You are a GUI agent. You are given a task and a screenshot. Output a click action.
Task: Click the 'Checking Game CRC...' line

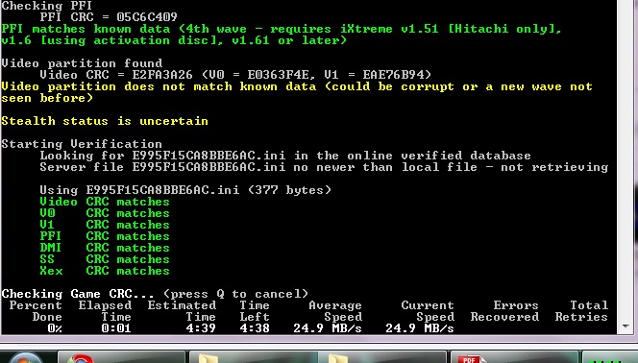(x=155, y=294)
